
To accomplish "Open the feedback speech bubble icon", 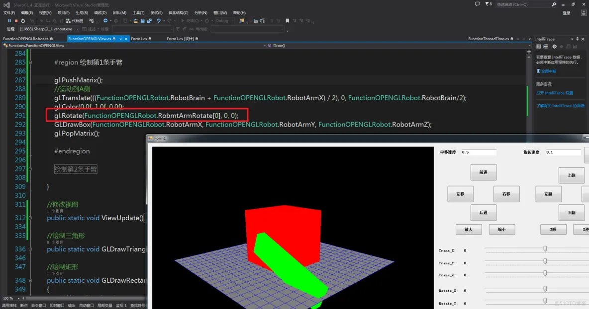I will click(477, 4).
